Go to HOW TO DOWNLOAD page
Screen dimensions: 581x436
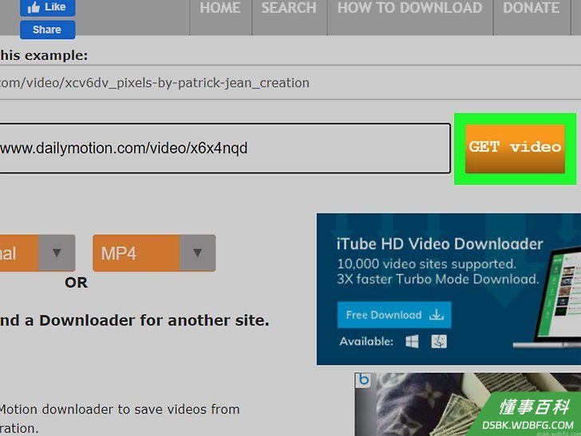click(410, 8)
